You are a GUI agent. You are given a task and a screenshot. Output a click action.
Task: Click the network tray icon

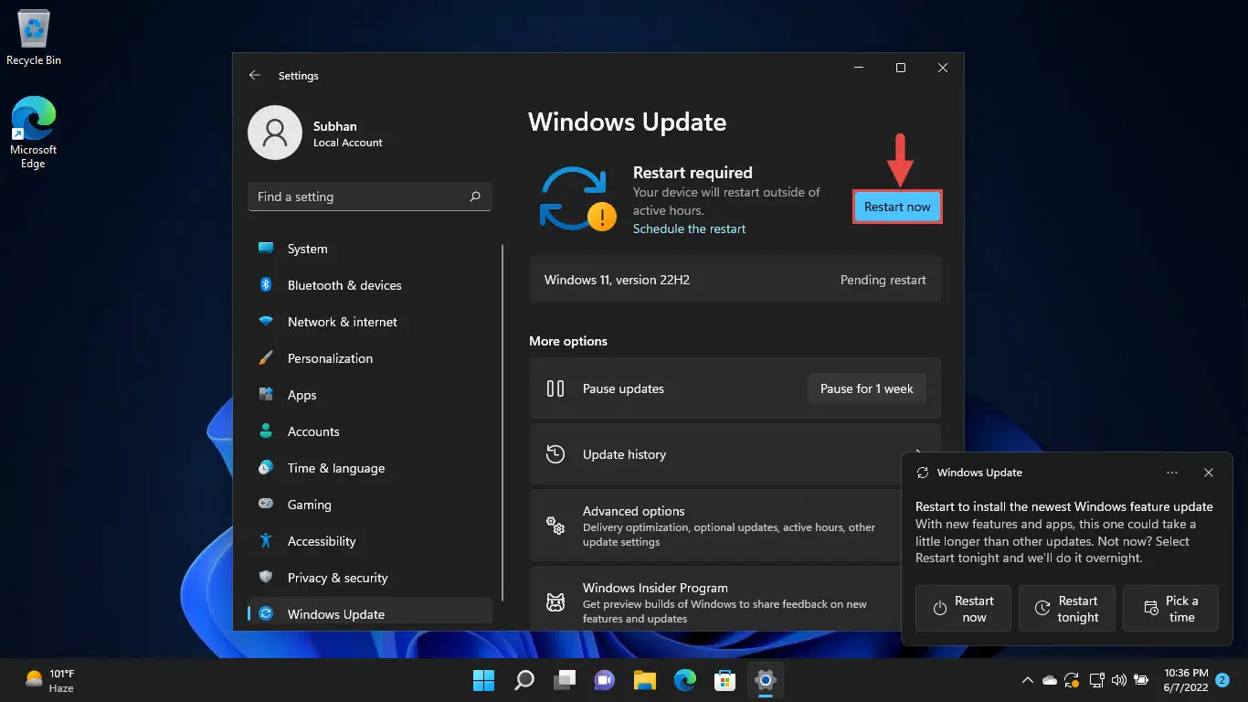tap(1095, 680)
